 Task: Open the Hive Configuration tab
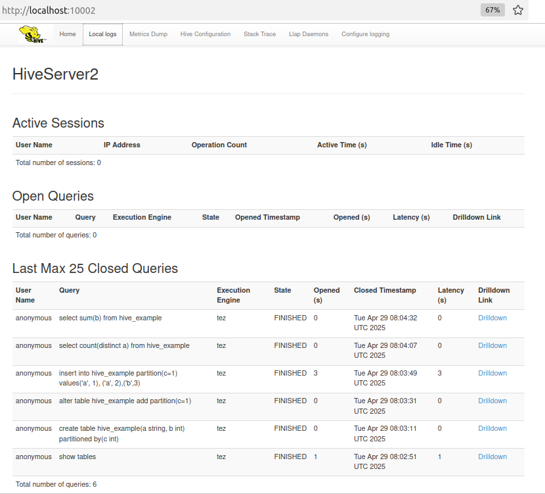coord(206,34)
